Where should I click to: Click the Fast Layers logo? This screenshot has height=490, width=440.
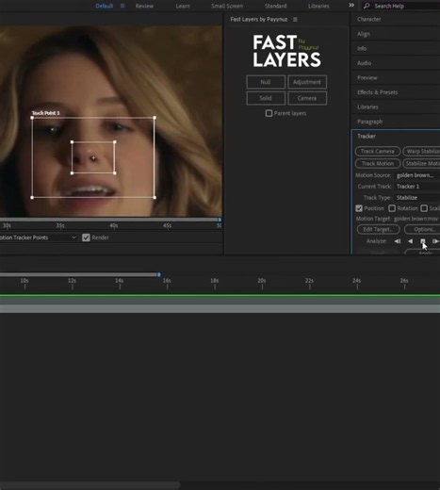pos(286,51)
